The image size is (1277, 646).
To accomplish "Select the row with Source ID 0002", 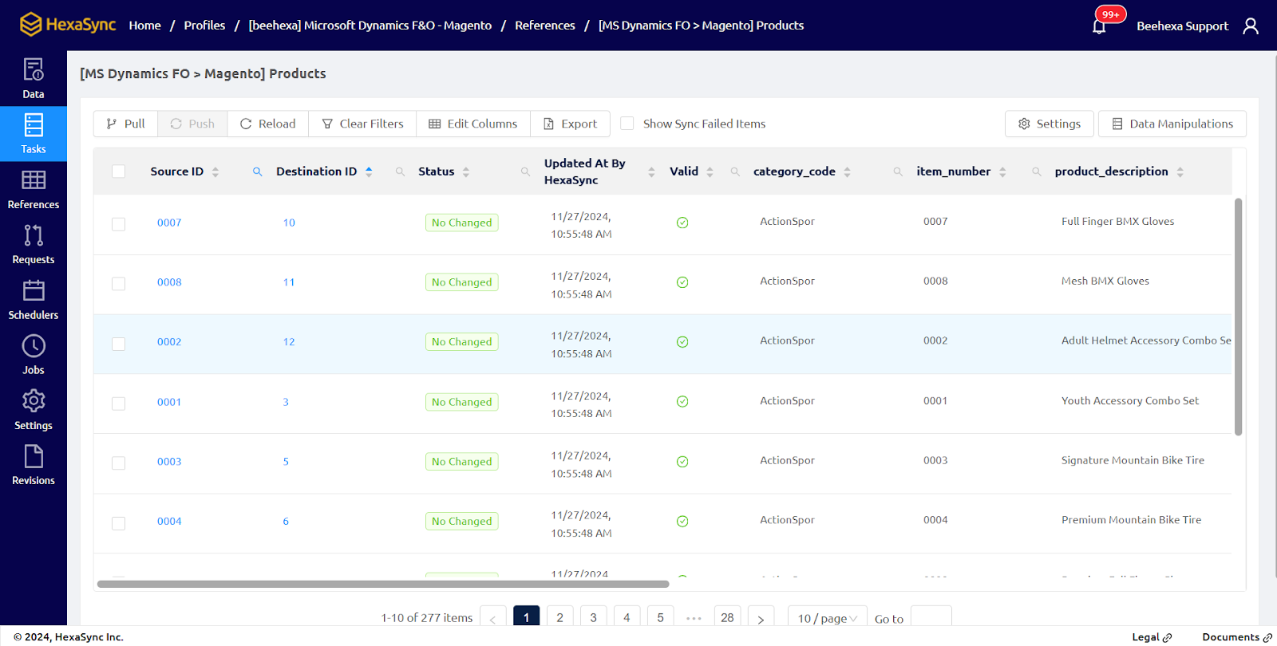I will pos(119,344).
